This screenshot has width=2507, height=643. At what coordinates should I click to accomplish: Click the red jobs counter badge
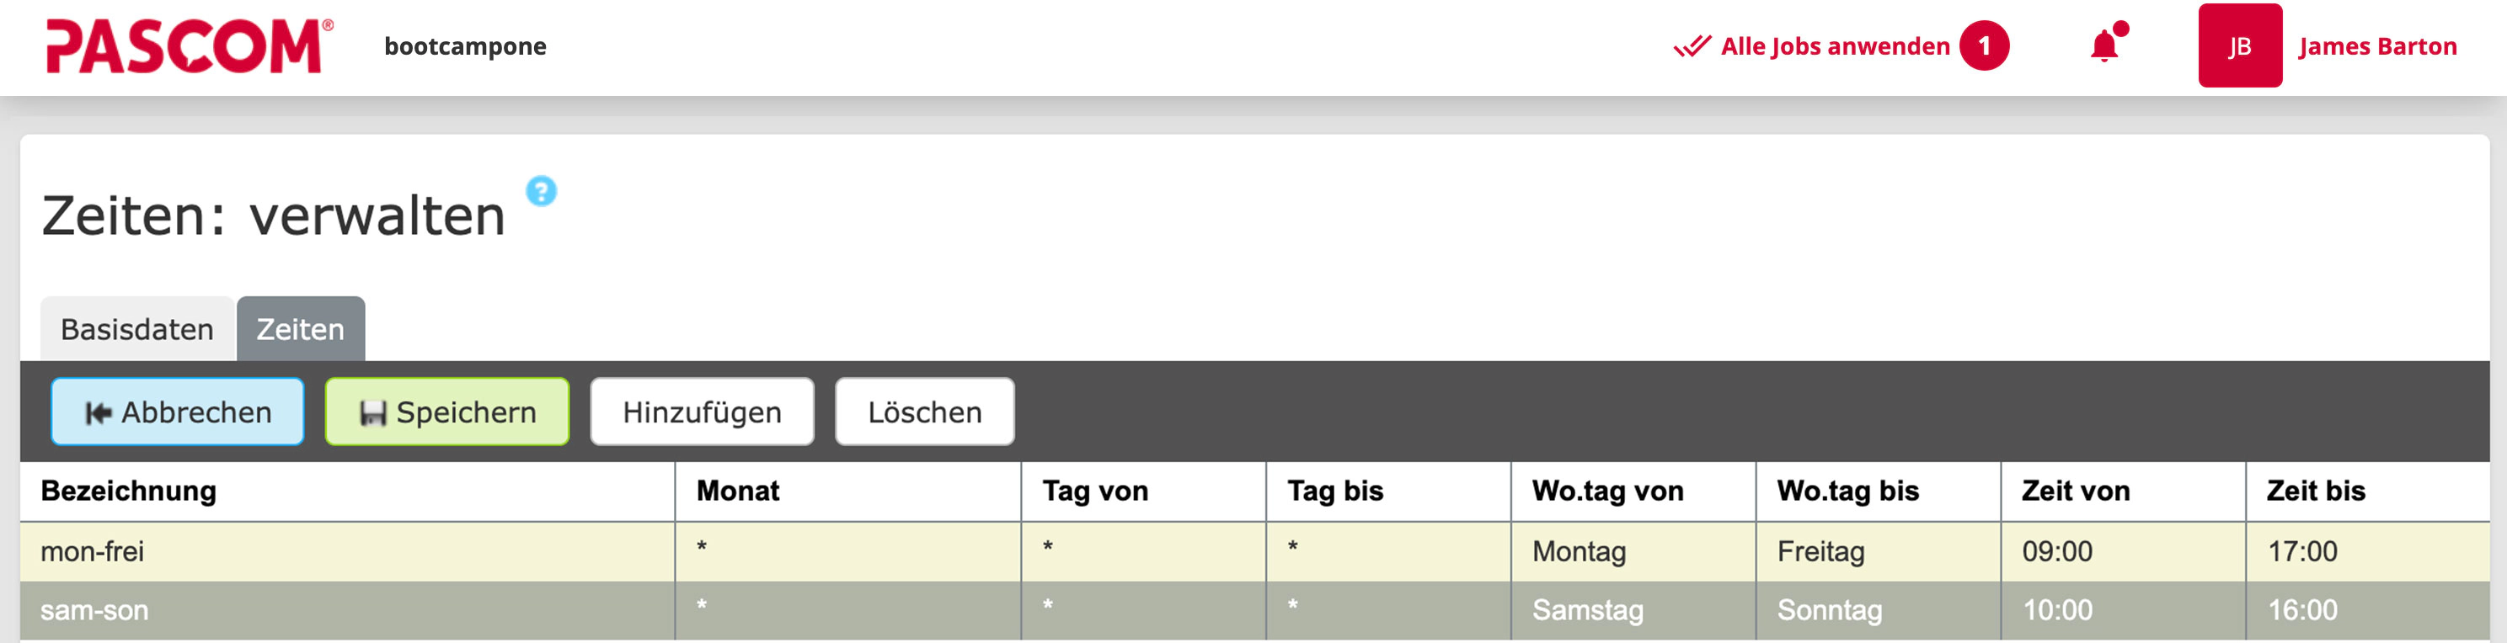point(1983,46)
